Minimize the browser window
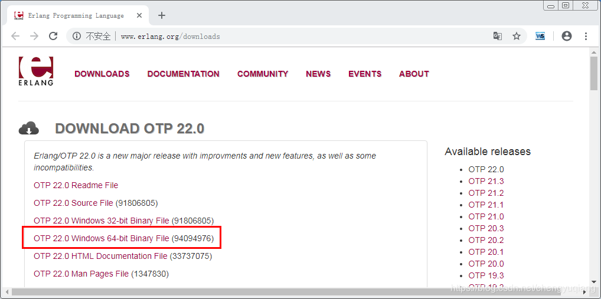601x299 pixels. pyautogui.click(x=551, y=5)
